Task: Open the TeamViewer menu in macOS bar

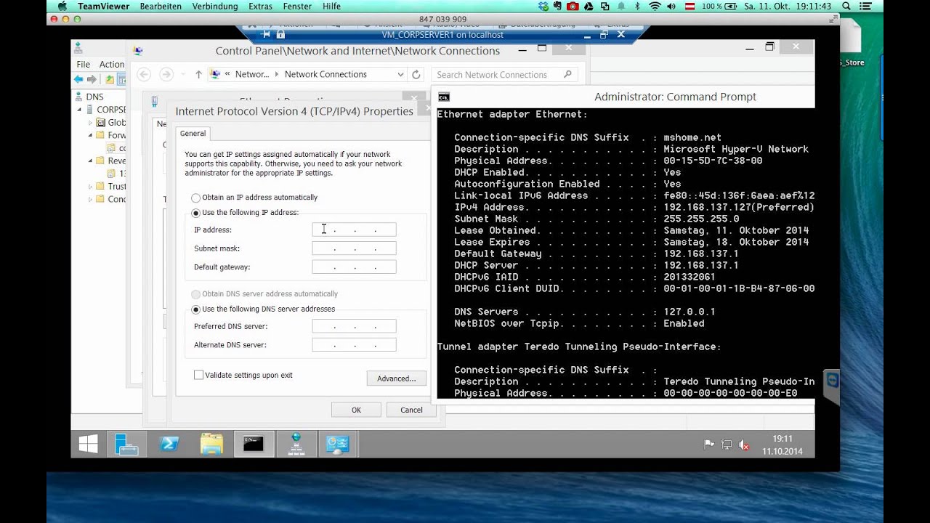Action: (103, 6)
